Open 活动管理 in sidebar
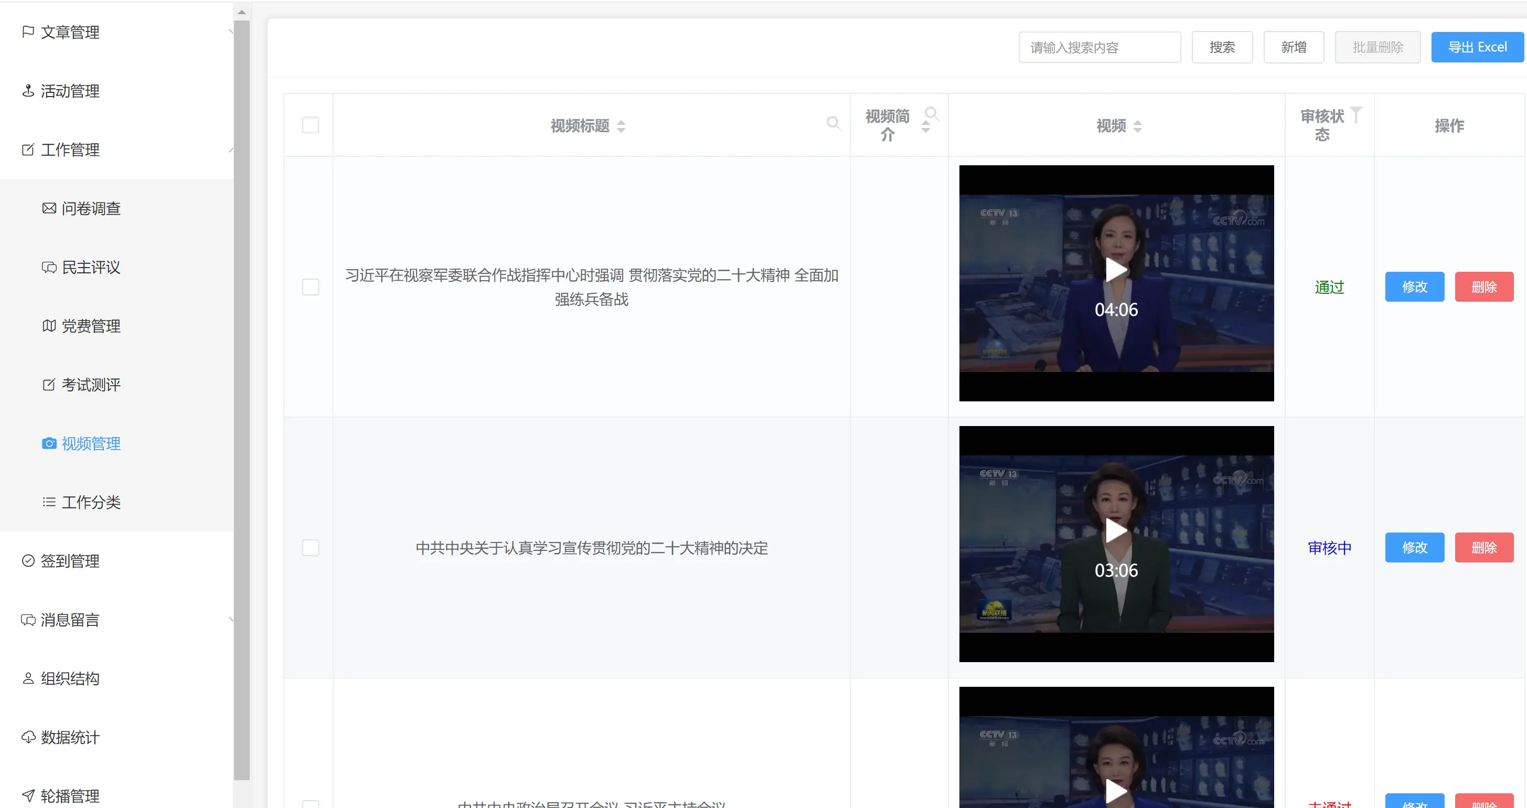Screen dimensions: 1527x808 tap(70, 91)
